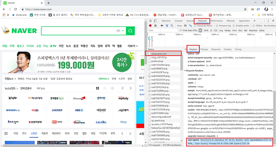The width and height of the screenshot is (276, 147).
Task: Reload the Naver page
Action: coord(15,9)
